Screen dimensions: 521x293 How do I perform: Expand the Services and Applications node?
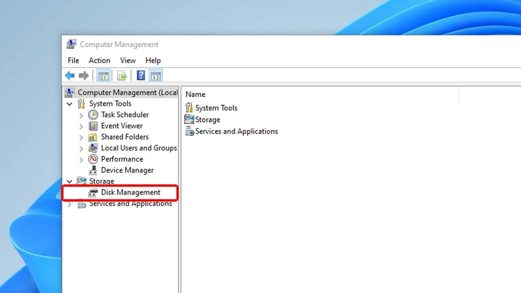[70, 204]
